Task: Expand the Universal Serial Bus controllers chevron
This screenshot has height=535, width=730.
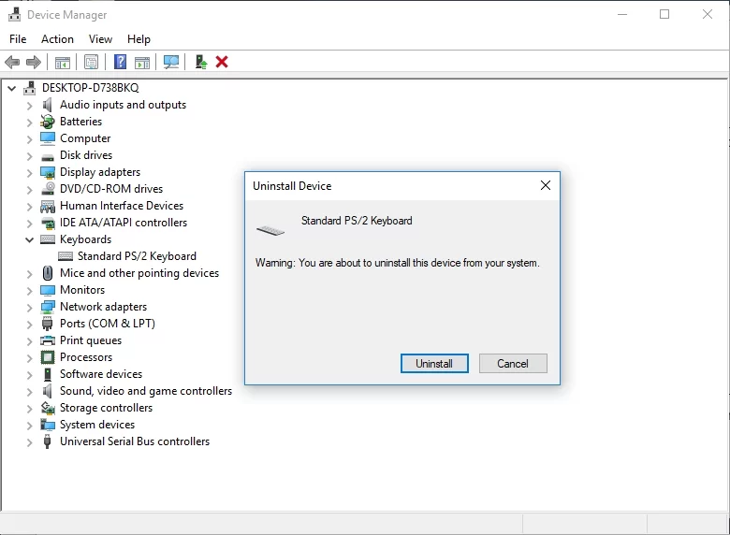Action: 29,442
